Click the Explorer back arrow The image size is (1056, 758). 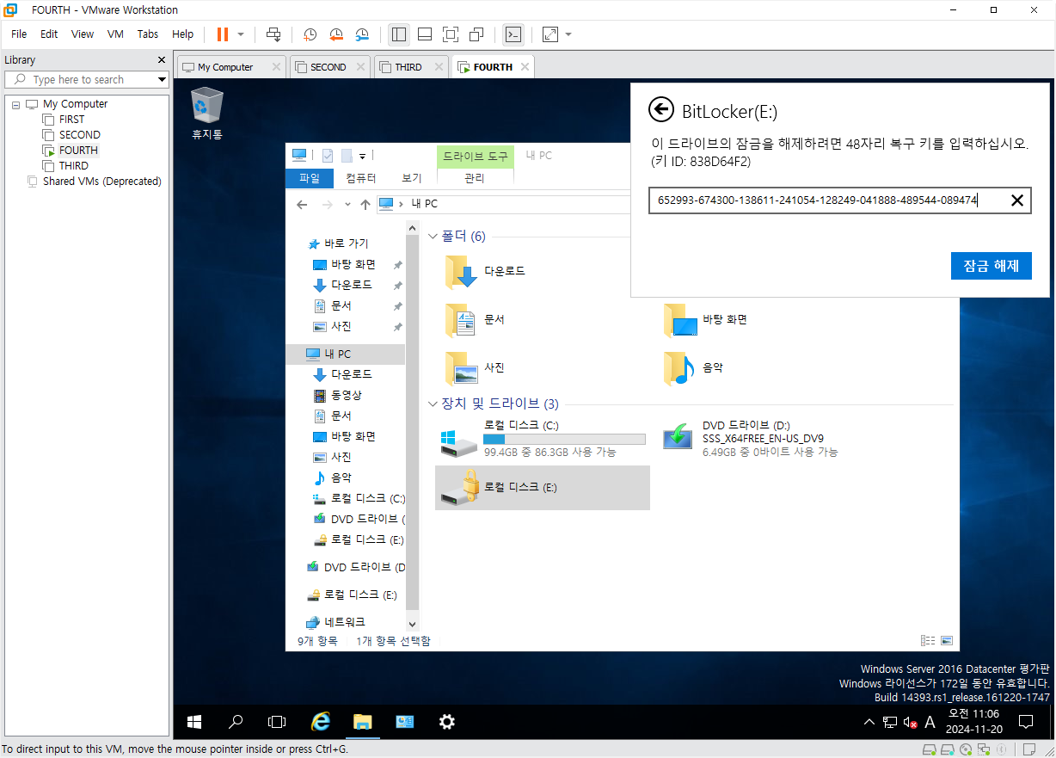pos(302,204)
